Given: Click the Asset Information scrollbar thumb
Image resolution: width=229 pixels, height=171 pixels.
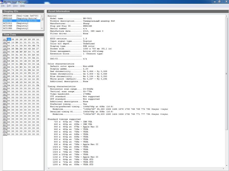Looking at the screenshot, I should [x=226, y=73].
